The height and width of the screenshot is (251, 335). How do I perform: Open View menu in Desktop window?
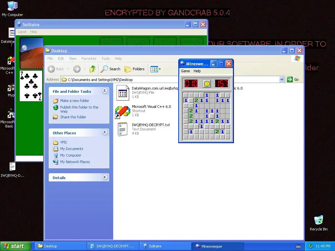(72, 59)
